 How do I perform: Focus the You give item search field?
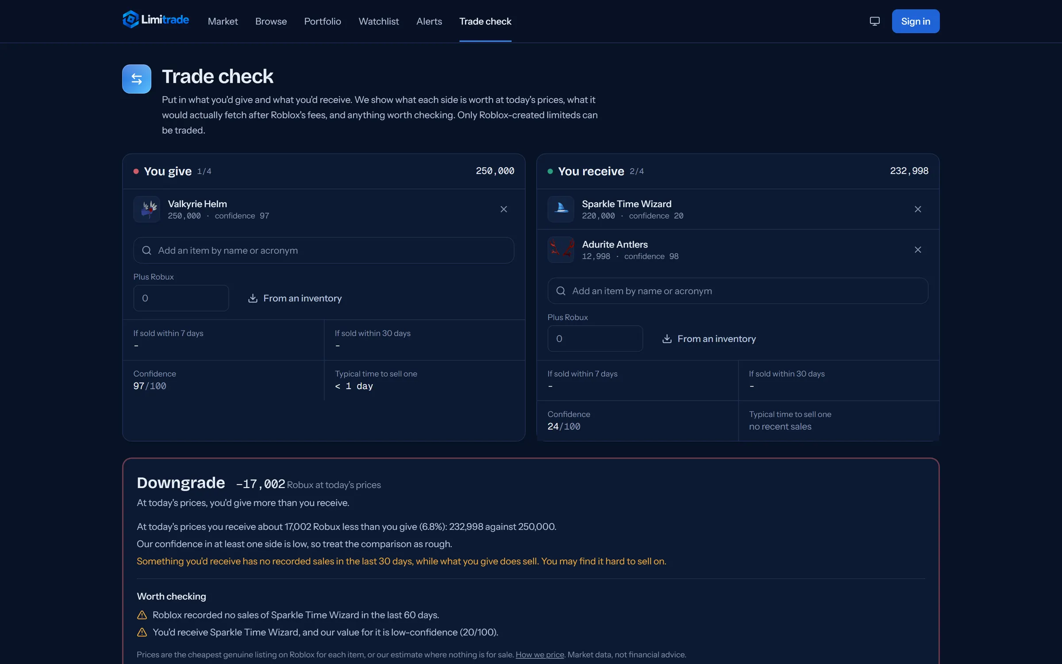[x=324, y=251]
